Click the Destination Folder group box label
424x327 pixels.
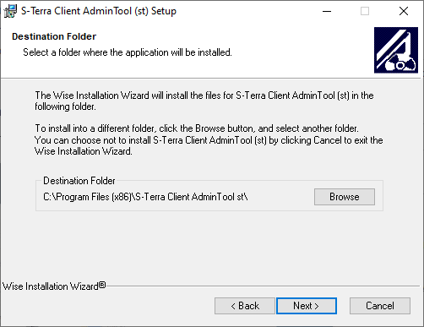(x=79, y=181)
